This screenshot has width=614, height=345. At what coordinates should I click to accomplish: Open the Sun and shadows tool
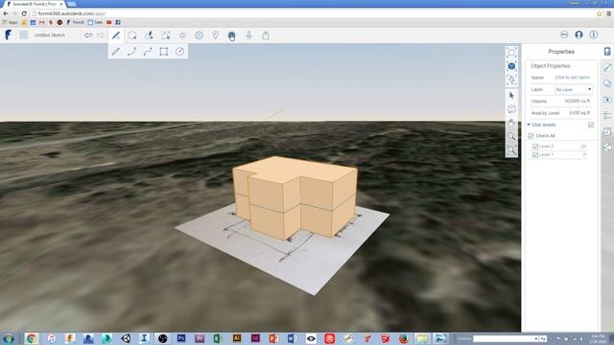[182, 35]
